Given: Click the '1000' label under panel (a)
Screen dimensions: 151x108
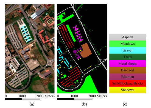Looking at the screenshot, I should [x=22, y=96].
